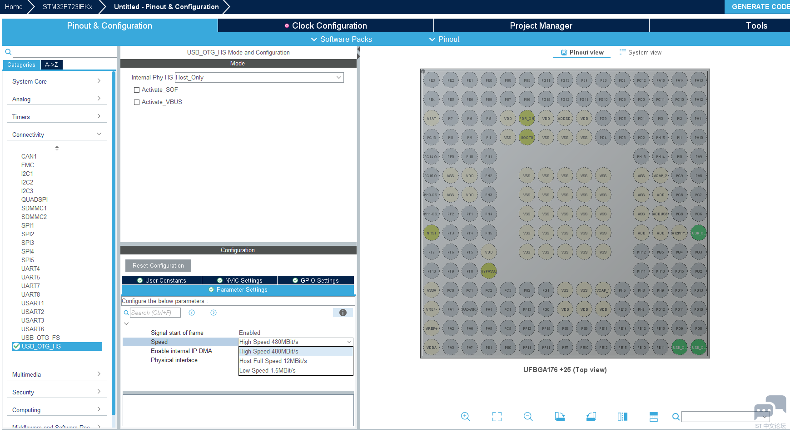Open the Pinout menu
The width and height of the screenshot is (790, 433).
[444, 40]
